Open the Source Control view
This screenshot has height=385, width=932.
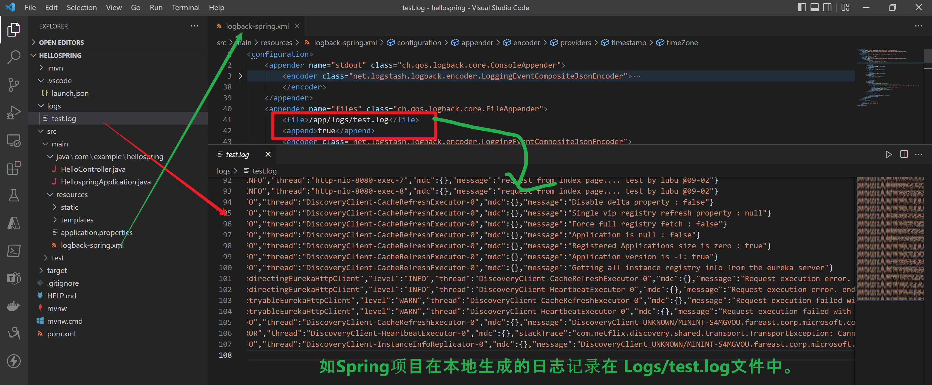click(x=14, y=84)
